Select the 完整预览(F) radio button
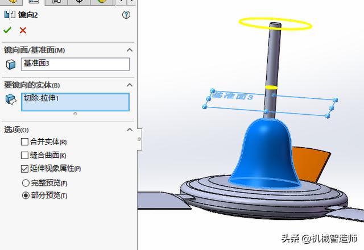The image size is (364, 250). (26, 183)
